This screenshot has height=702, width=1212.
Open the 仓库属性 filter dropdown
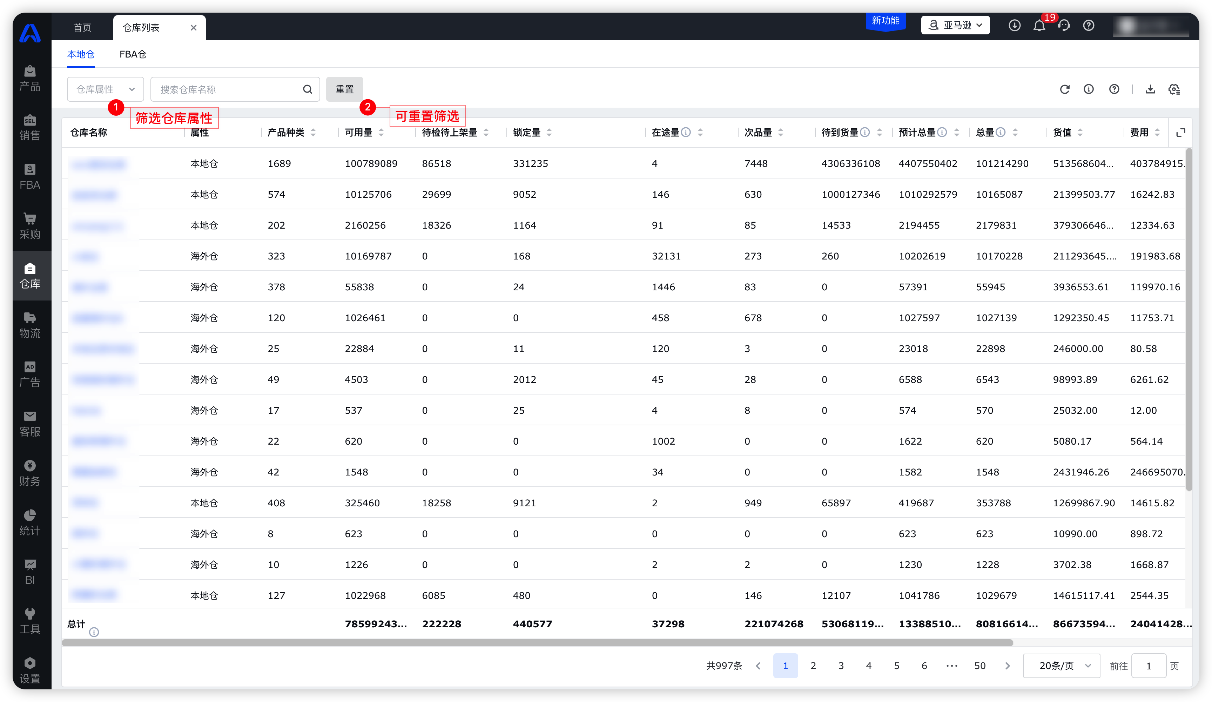coord(105,89)
